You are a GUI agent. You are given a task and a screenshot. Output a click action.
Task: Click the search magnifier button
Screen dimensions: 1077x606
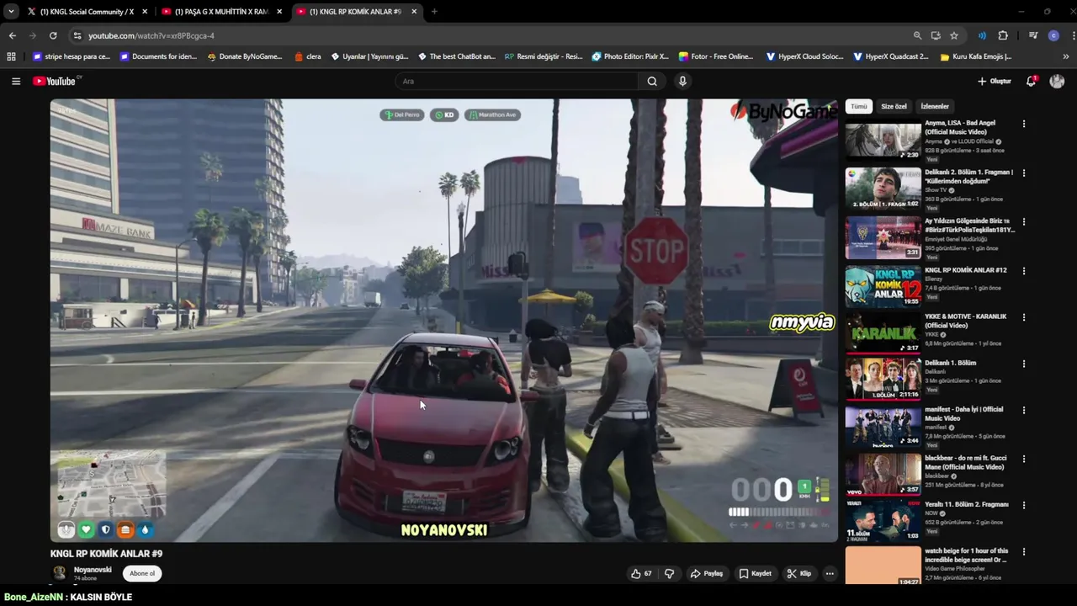(x=652, y=81)
